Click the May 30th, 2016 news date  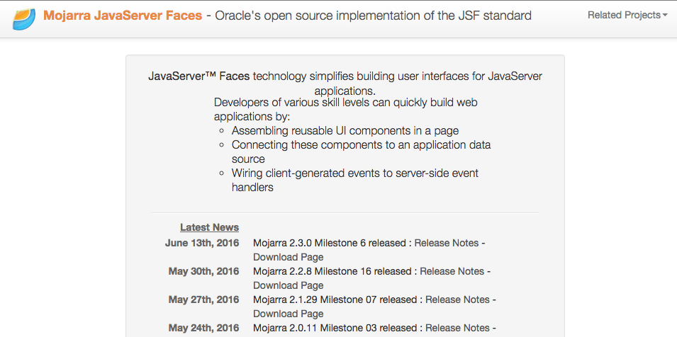203,271
